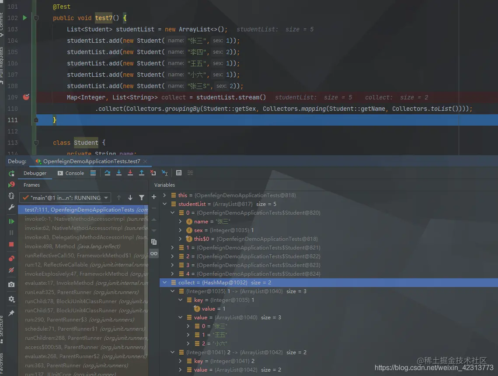Click the Frames panel header
Image resolution: width=498 pixels, height=376 pixels.
[x=32, y=185]
